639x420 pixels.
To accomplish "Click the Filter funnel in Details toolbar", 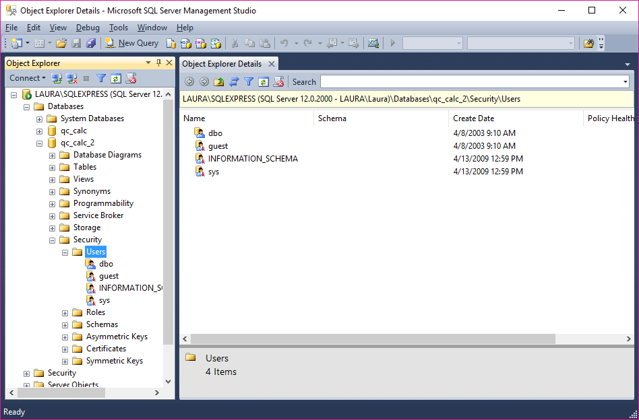I will point(249,82).
